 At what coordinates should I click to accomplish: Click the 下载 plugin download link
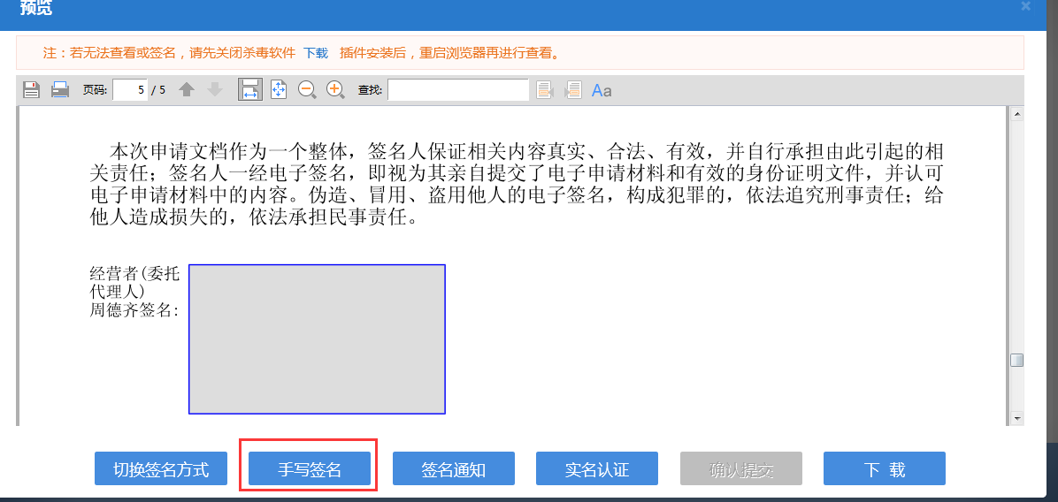coord(316,53)
